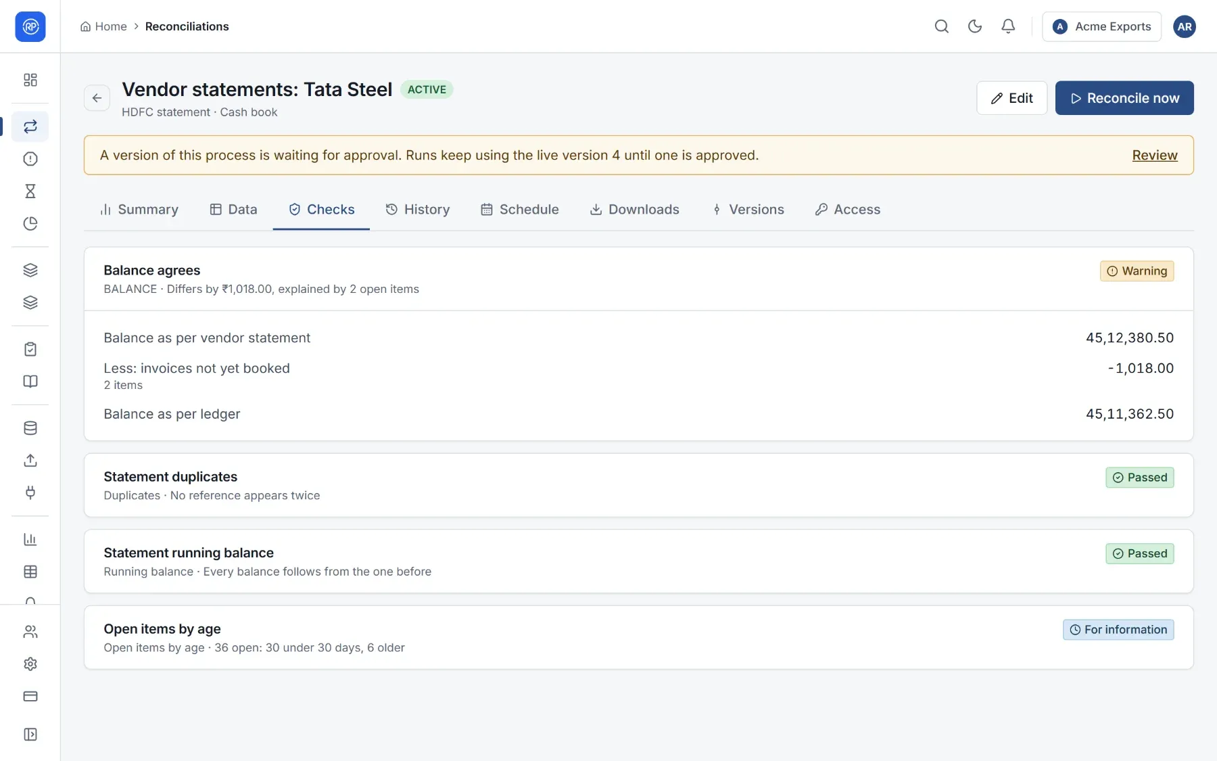Expand the Statement running balance check card
Screen dimensions: 1217x761
click(638, 561)
